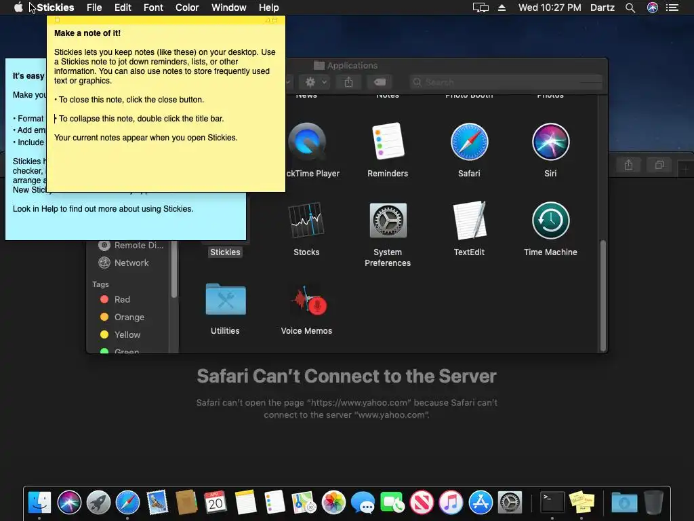Open Mail stamp icon in Dock
This screenshot has height=521, width=694.
157,503
